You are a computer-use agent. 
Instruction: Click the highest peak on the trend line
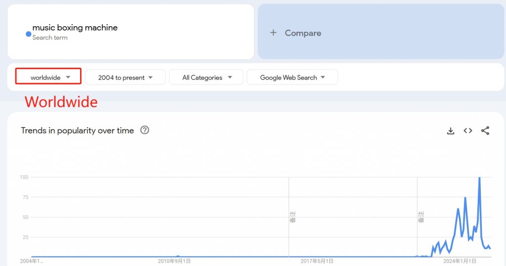(479, 178)
